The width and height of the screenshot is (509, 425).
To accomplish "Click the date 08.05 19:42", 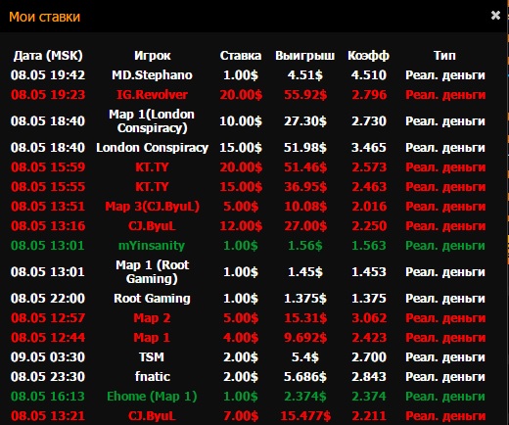I will tap(48, 75).
